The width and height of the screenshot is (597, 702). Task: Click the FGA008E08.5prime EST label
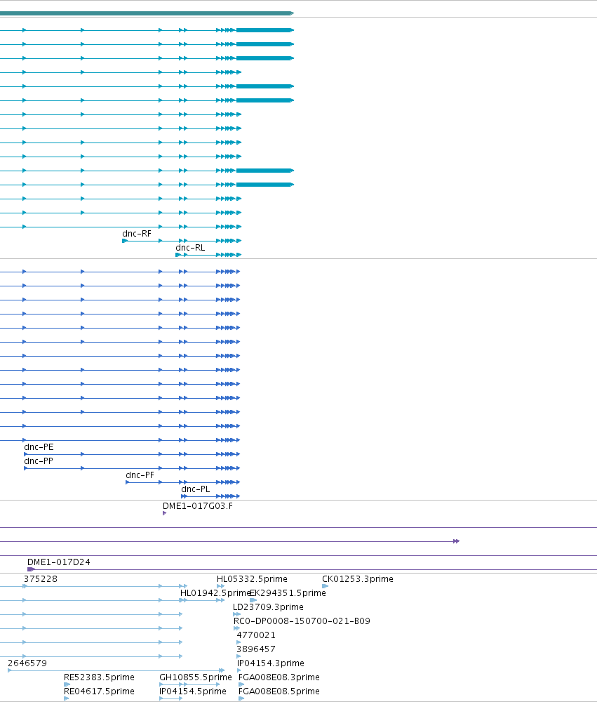pyautogui.click(x=279, y=691)
